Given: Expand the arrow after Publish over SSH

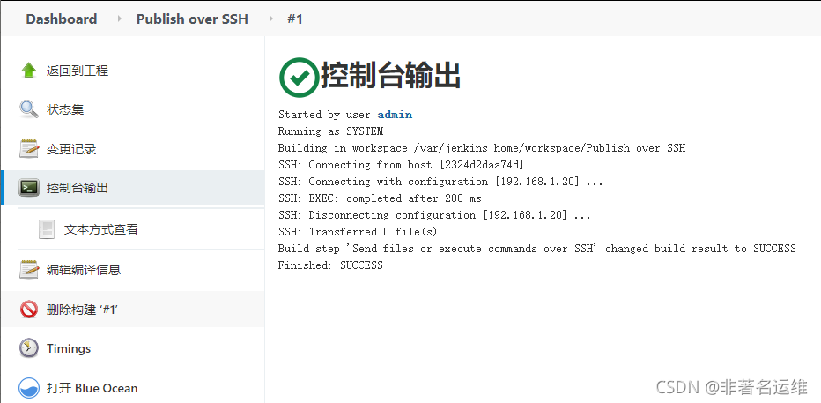Looking at the screenshot, I should tap(270, 19).
